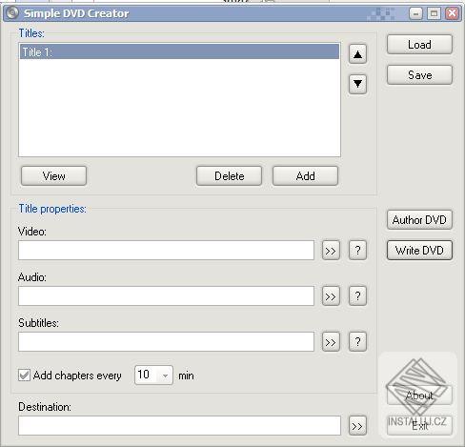
Task: Browse for the Destination folder
Action: point(357,426)
